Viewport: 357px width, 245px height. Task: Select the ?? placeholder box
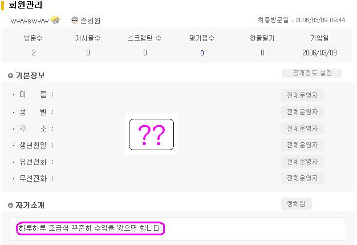click(151, 134)
